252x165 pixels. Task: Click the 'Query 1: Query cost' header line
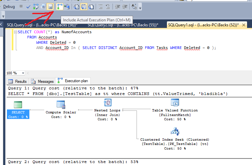coord(73,88)
